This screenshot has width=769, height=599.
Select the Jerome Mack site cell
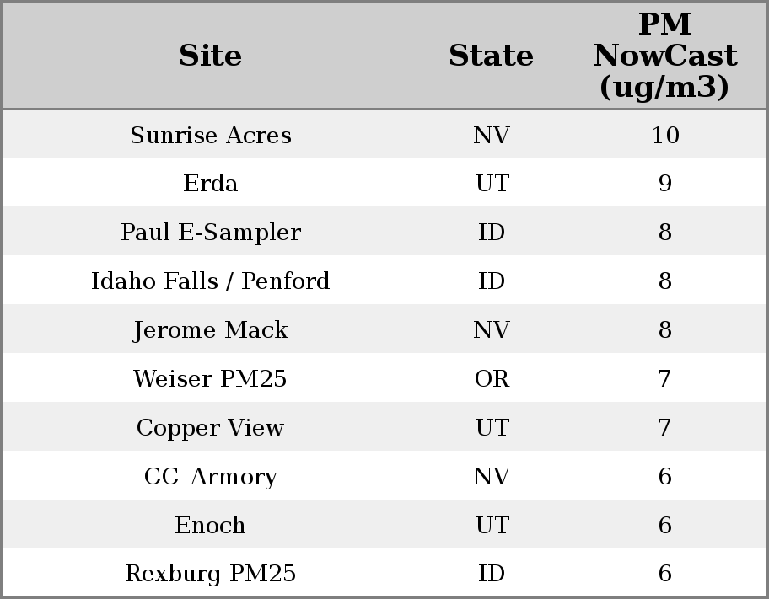point(210,330)
